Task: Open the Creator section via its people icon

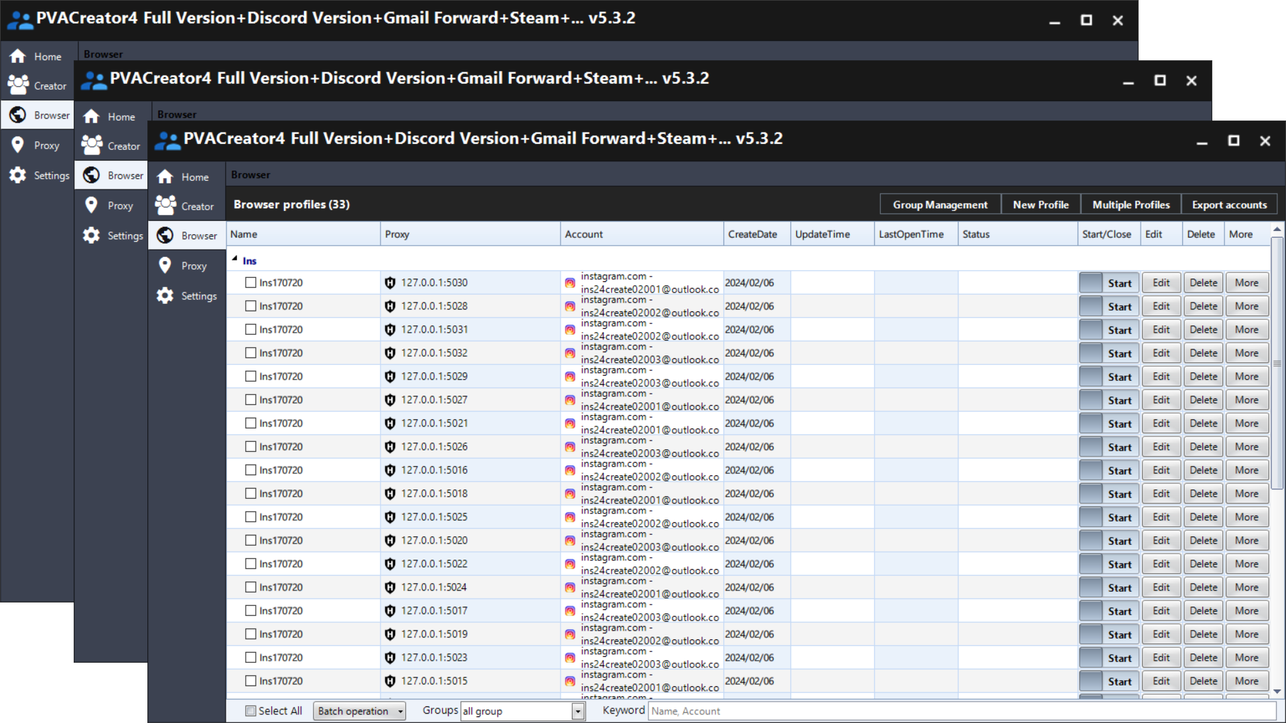Action: click(x=165, y=206)
